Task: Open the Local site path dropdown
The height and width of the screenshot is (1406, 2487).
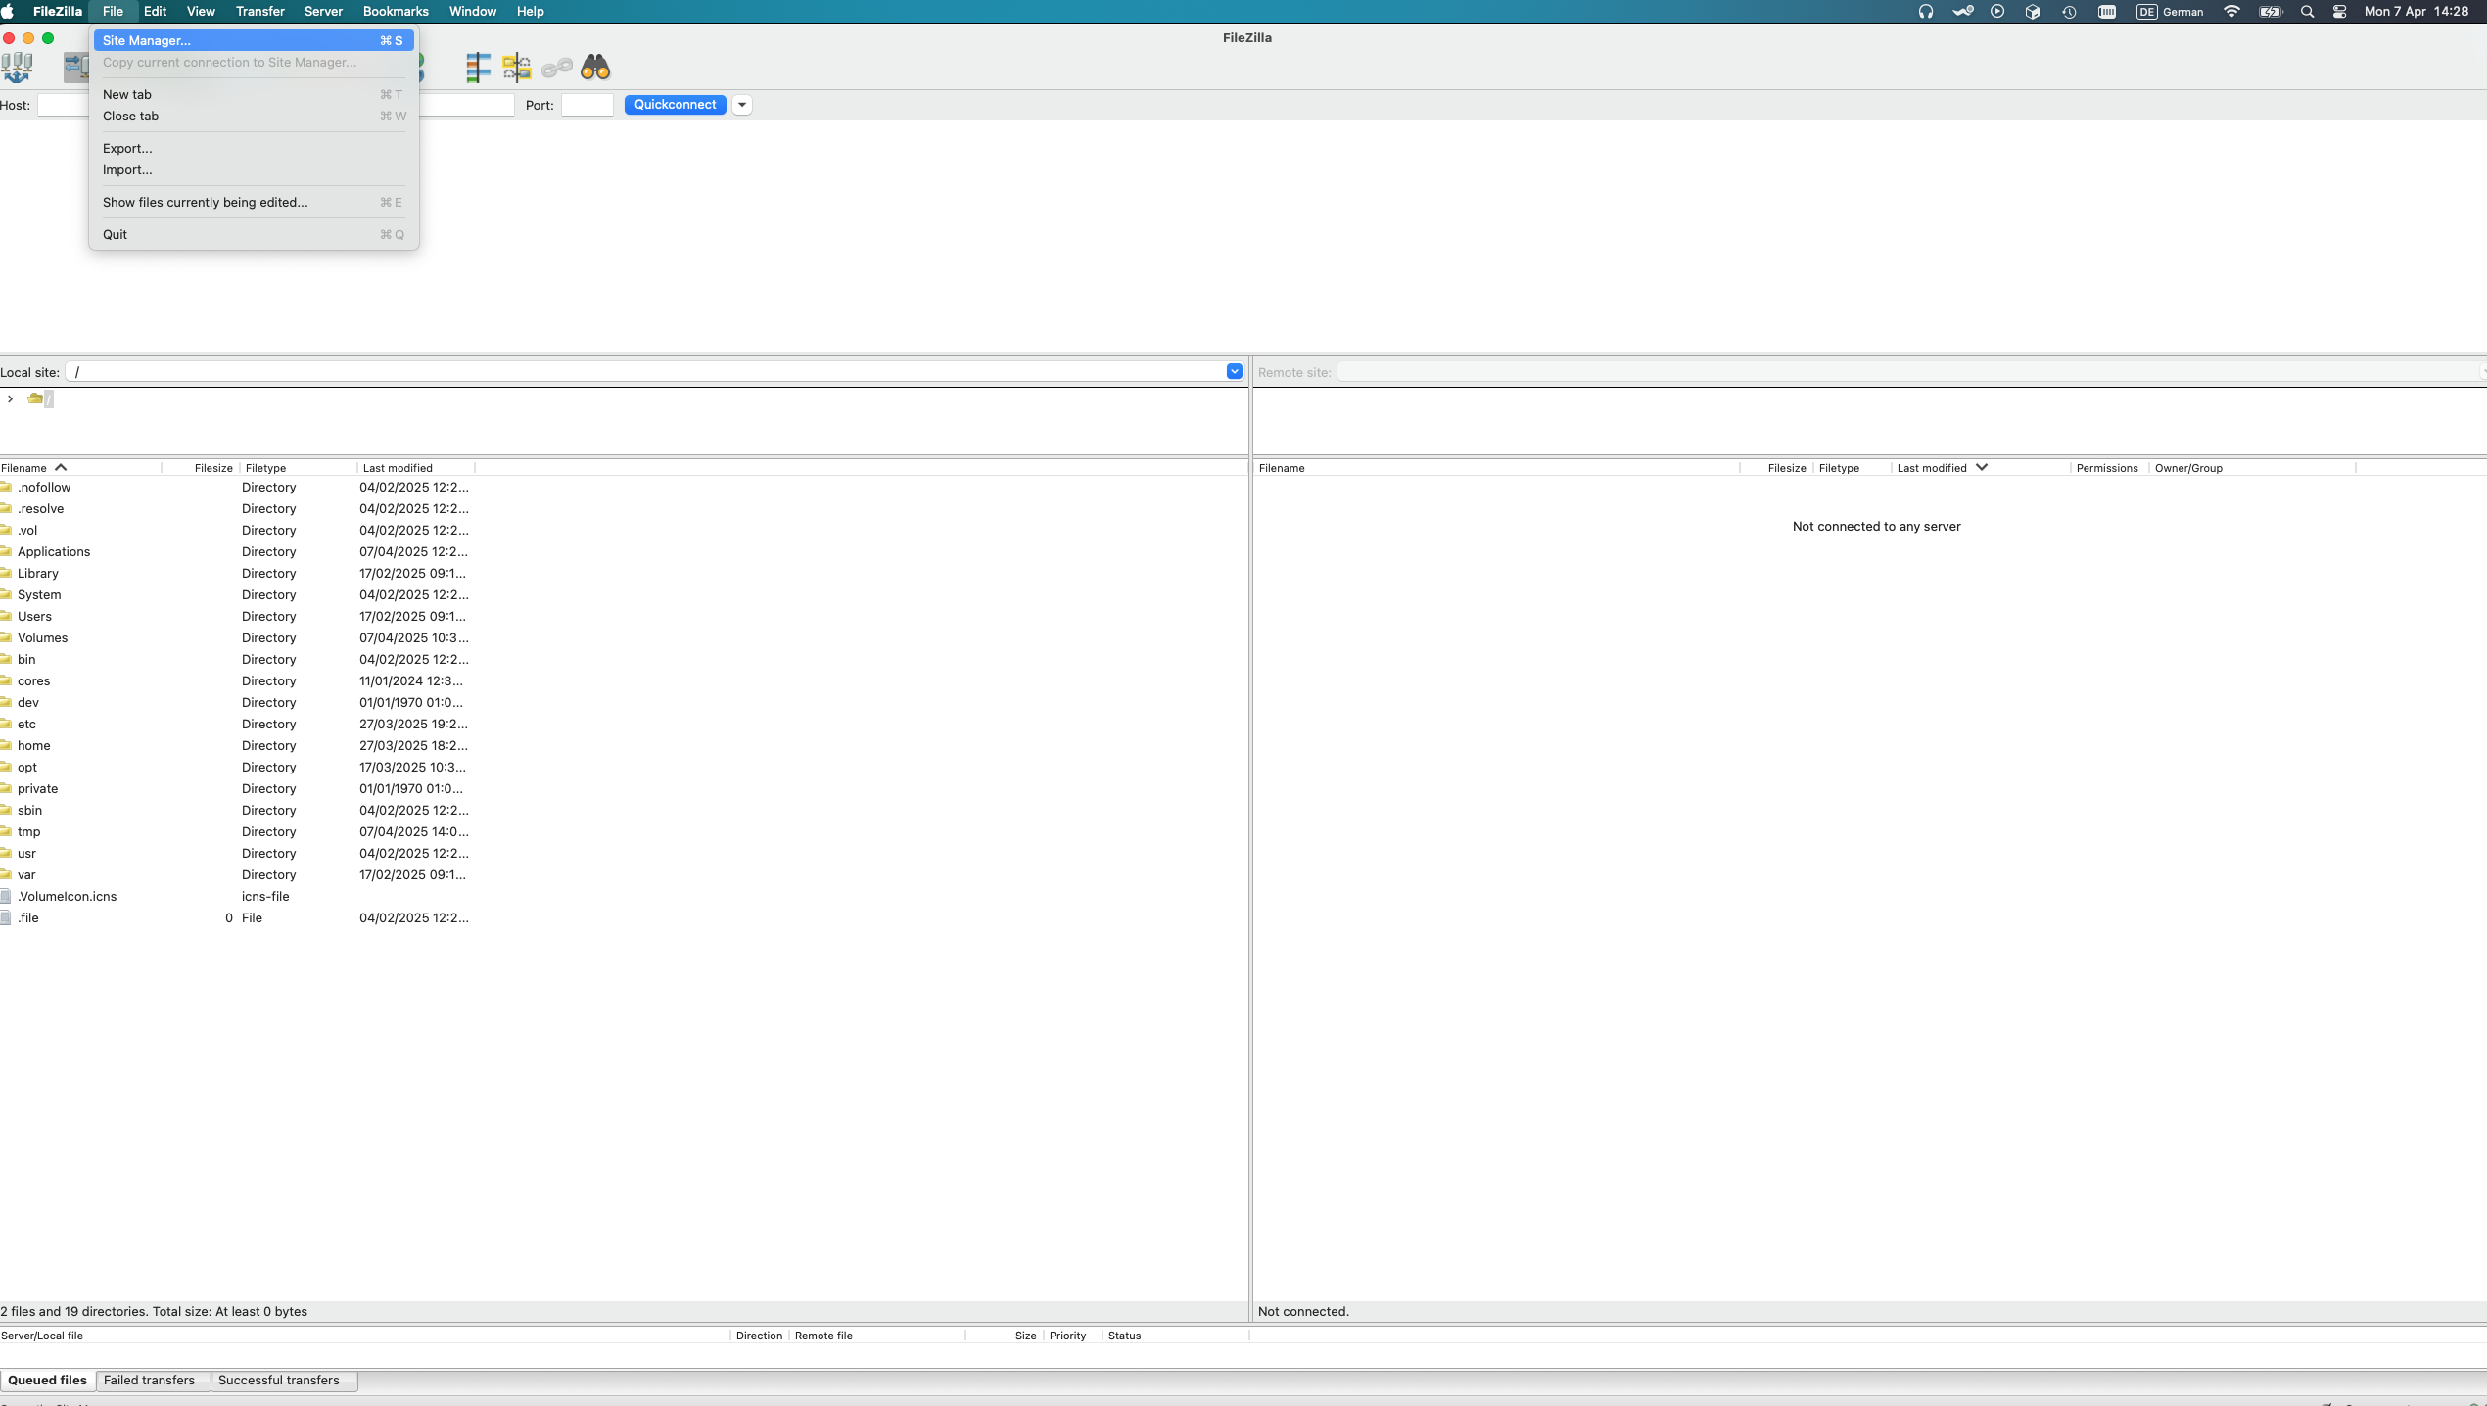Action: pos(1234,371)
